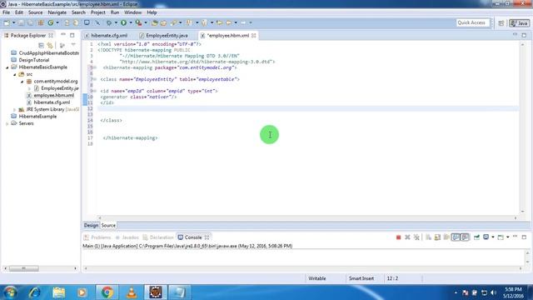Click the New file toolbar icon
The image size is (533, 300).
click(7, 22)
